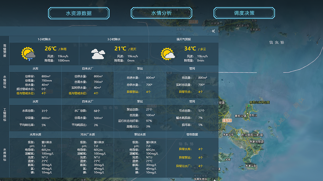Select the 调度决策 tab

click(244, 13)
